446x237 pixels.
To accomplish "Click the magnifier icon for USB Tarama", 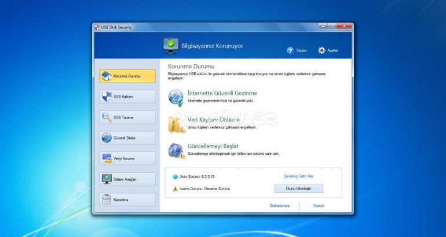I will 107,117.
